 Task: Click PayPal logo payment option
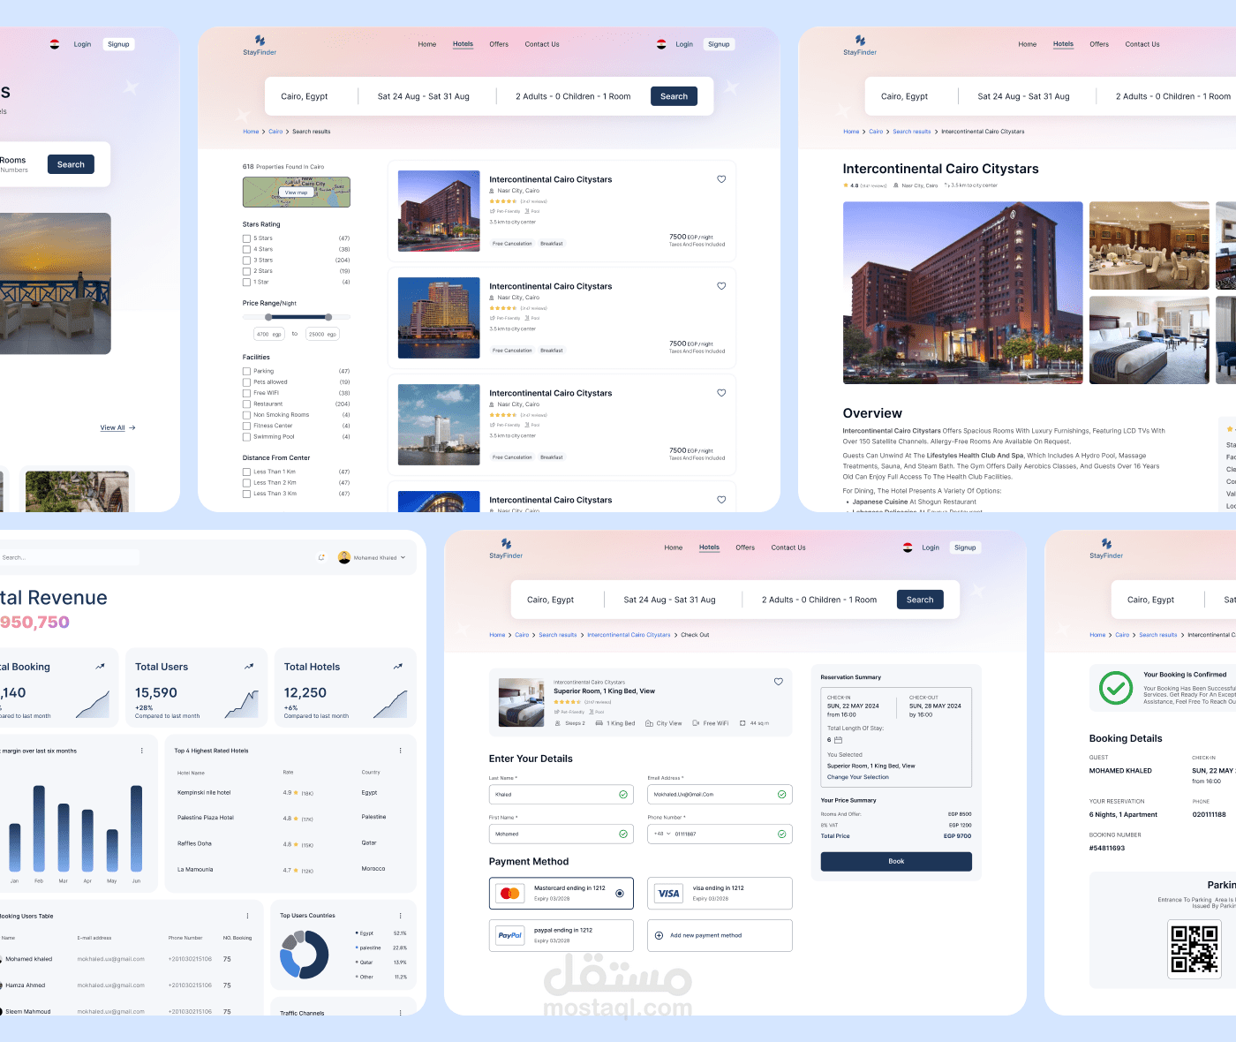510,935
